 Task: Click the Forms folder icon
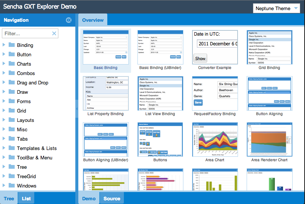12,101
